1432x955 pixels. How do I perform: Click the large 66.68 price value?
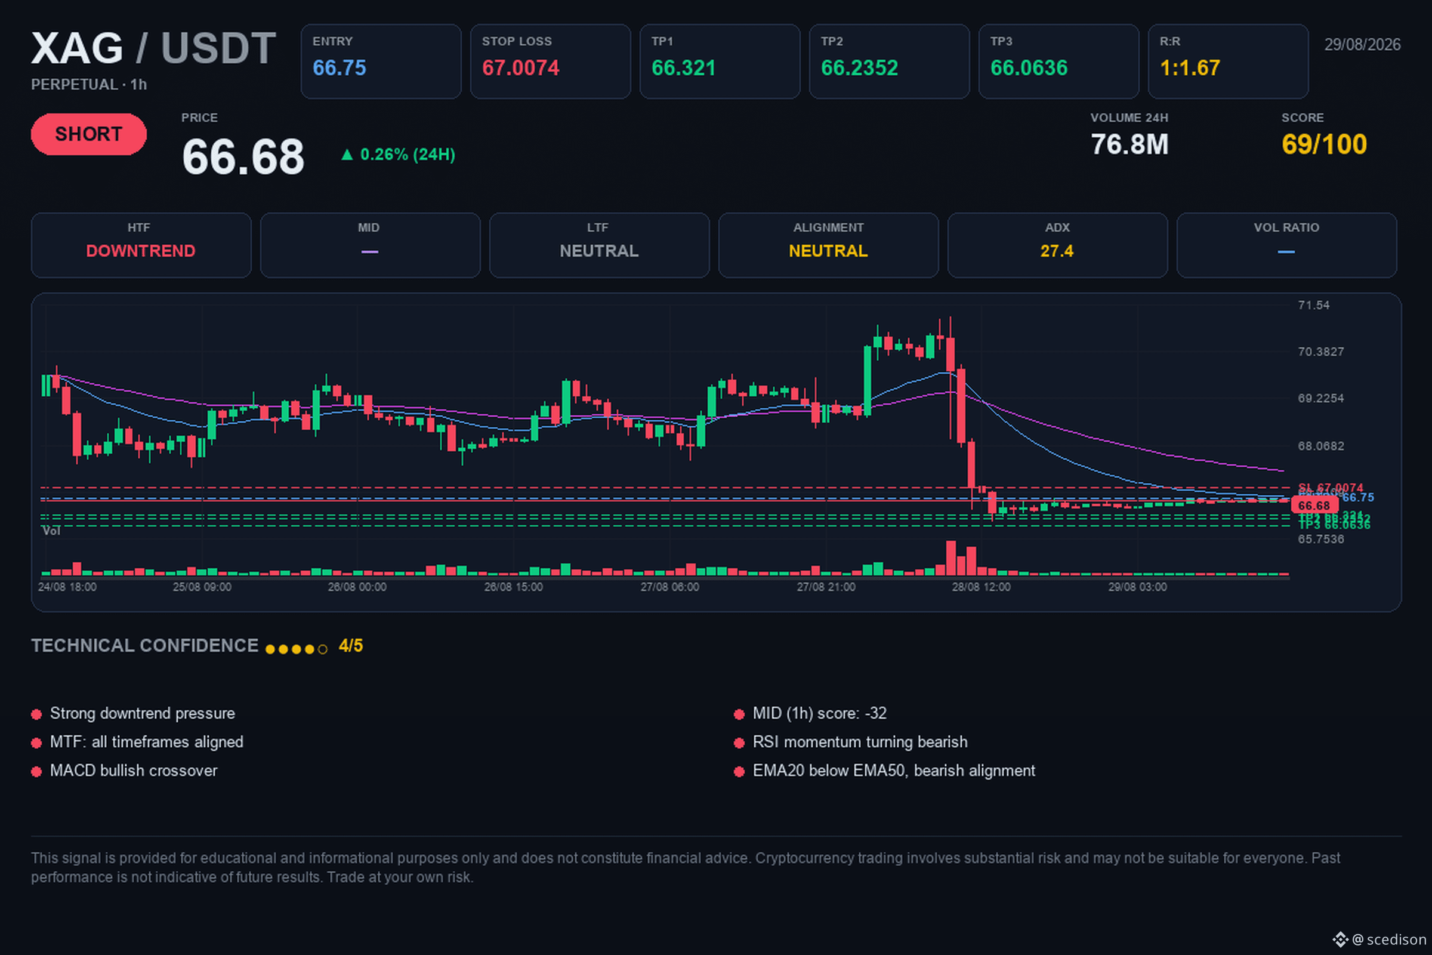tap(243, 156)
